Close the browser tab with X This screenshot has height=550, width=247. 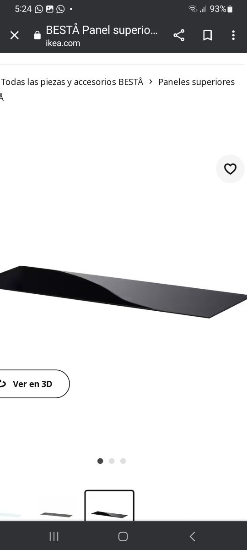point(15,35)
